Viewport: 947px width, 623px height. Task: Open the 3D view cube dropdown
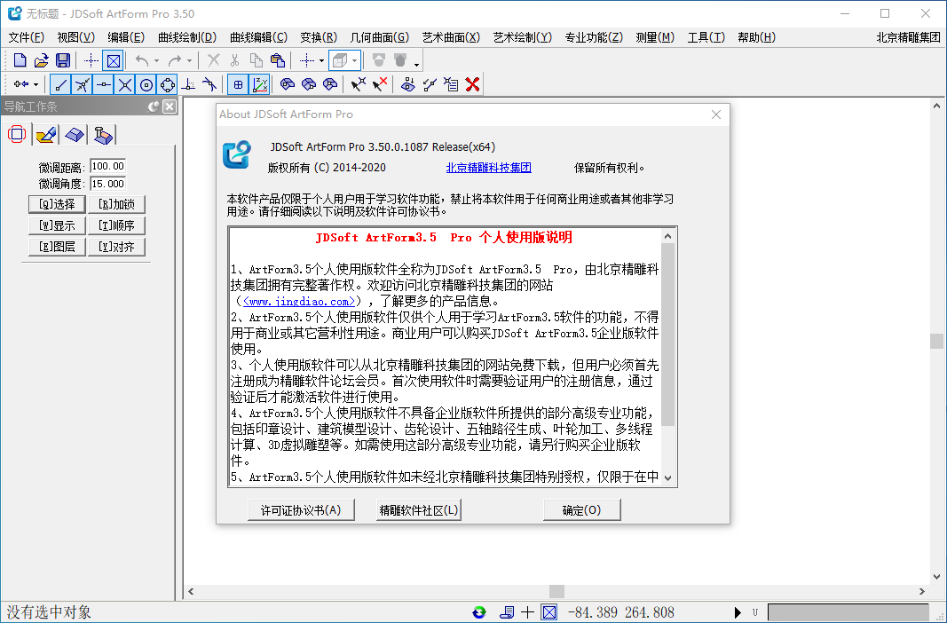coord(354,61)
